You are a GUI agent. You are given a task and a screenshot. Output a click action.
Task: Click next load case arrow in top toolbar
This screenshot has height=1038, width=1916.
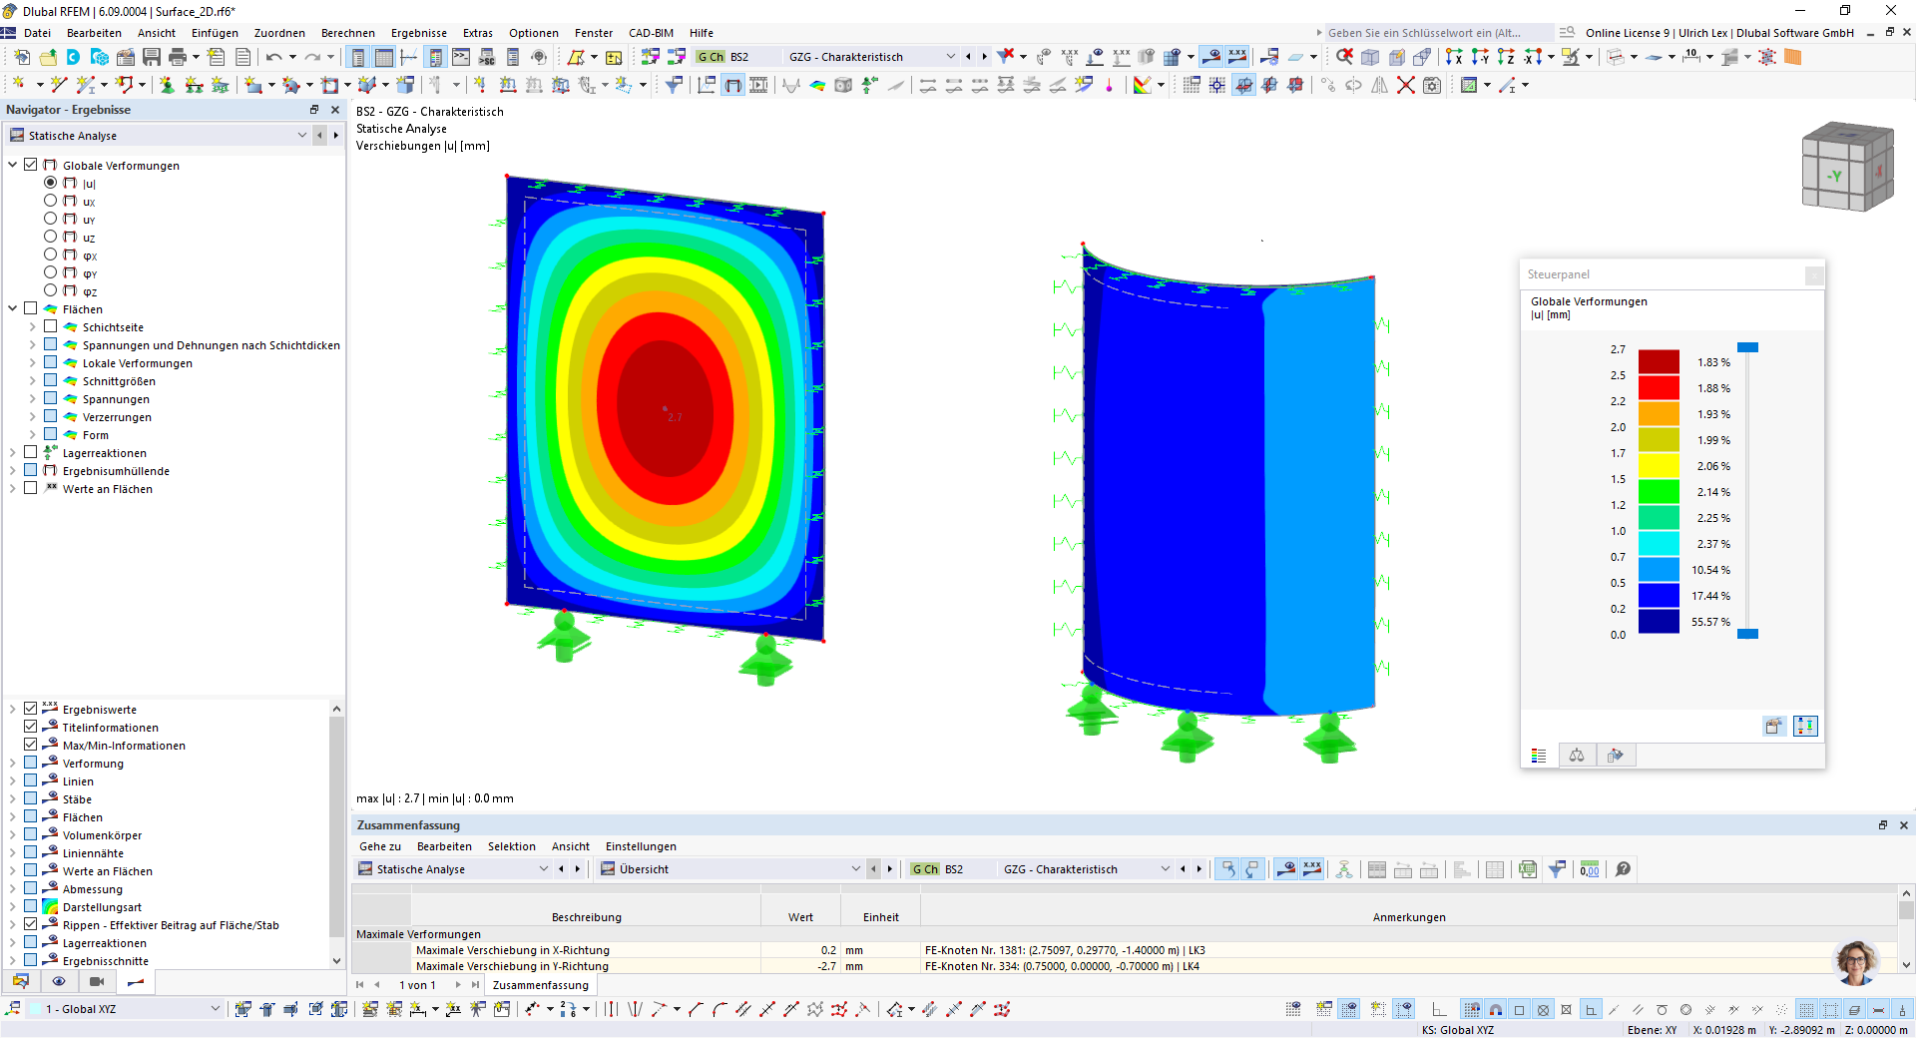(x=984, y=57)
